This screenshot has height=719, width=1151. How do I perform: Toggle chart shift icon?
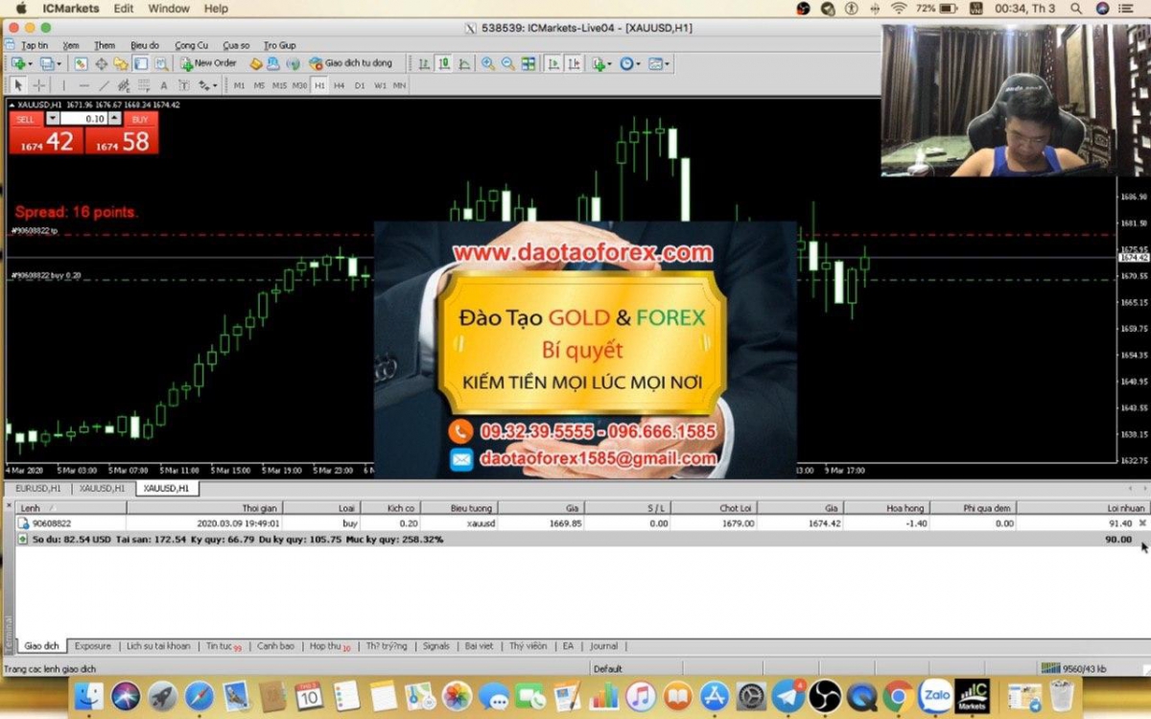point(574,63)
